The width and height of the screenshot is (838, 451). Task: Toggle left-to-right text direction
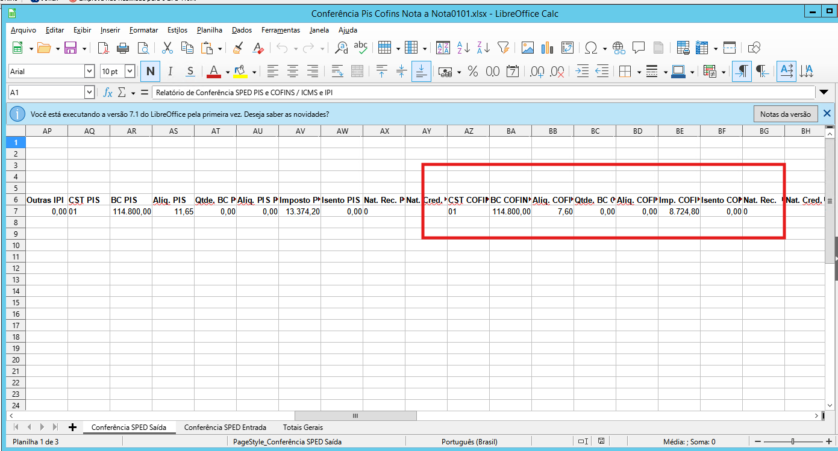[x=742, y=72]
